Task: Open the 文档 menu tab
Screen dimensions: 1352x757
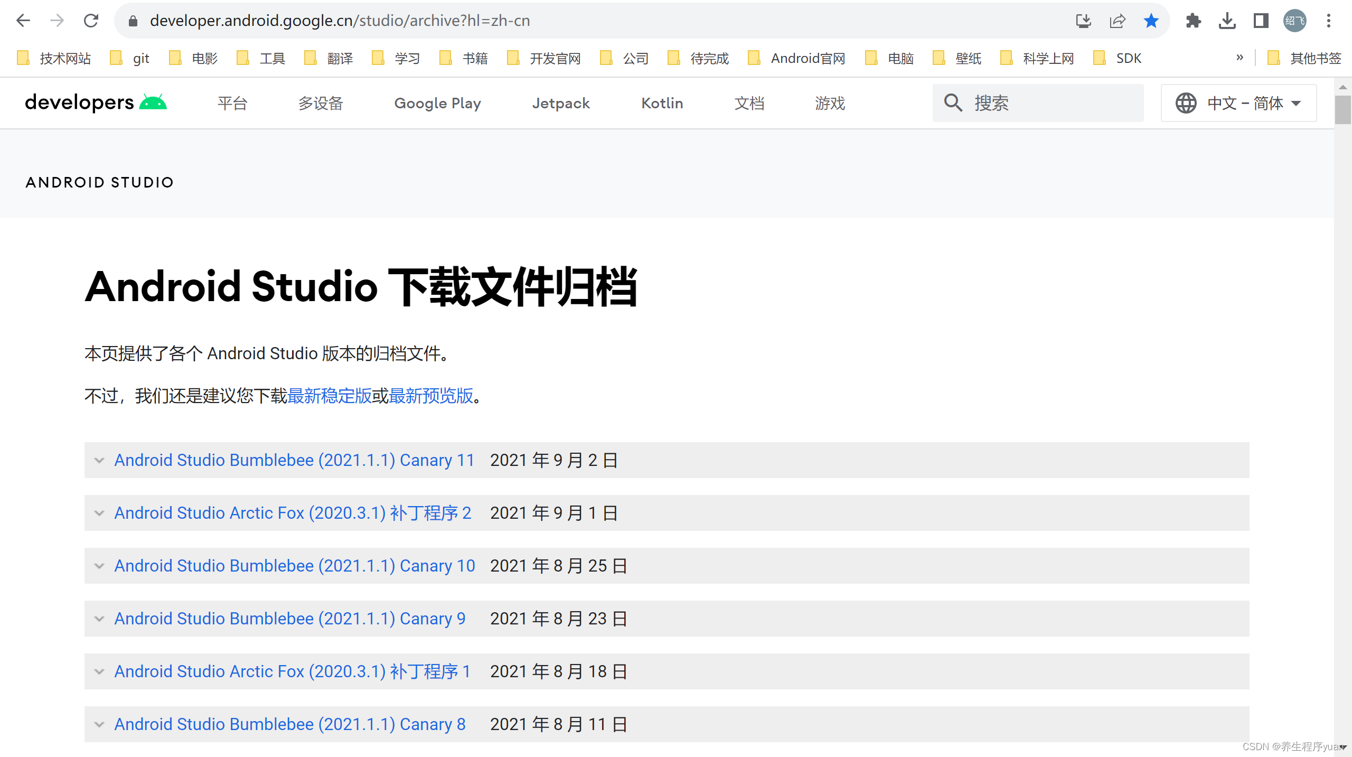Action: coord(749,103)
